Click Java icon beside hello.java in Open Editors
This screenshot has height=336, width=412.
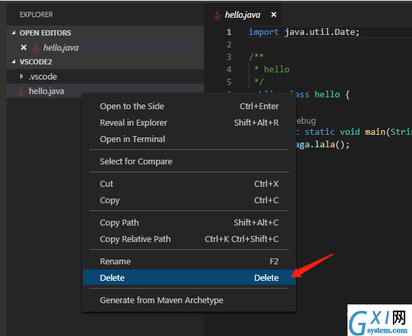tap(36, 48)
